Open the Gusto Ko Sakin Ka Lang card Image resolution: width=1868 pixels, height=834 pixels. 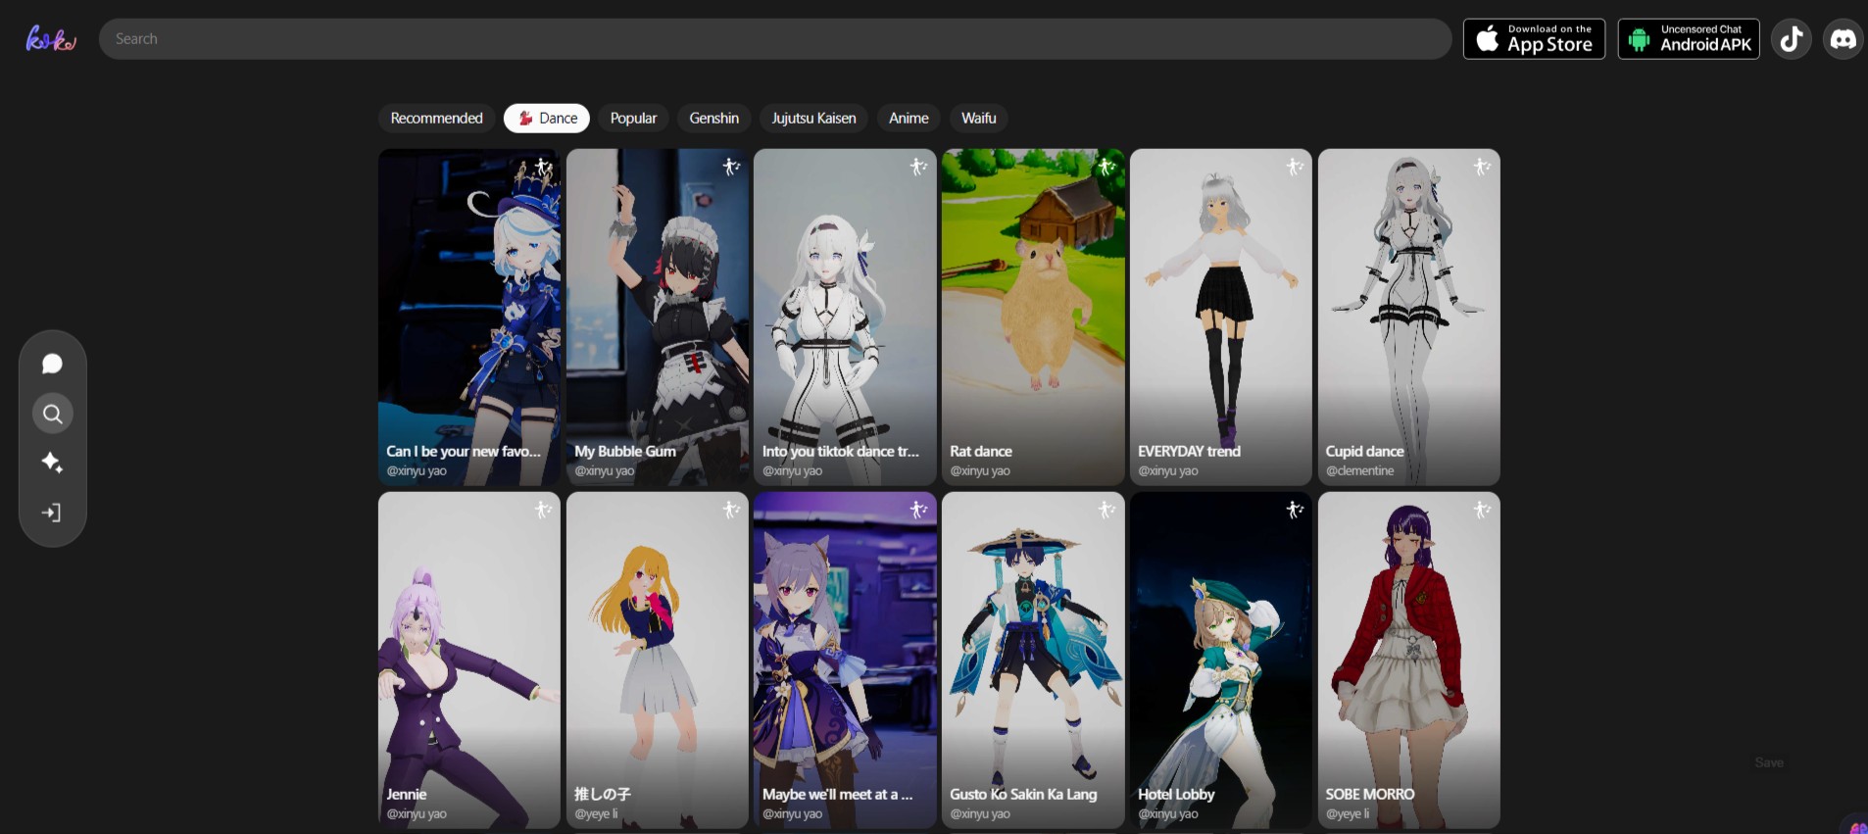pyautogui.click(x=1033, y=660)
